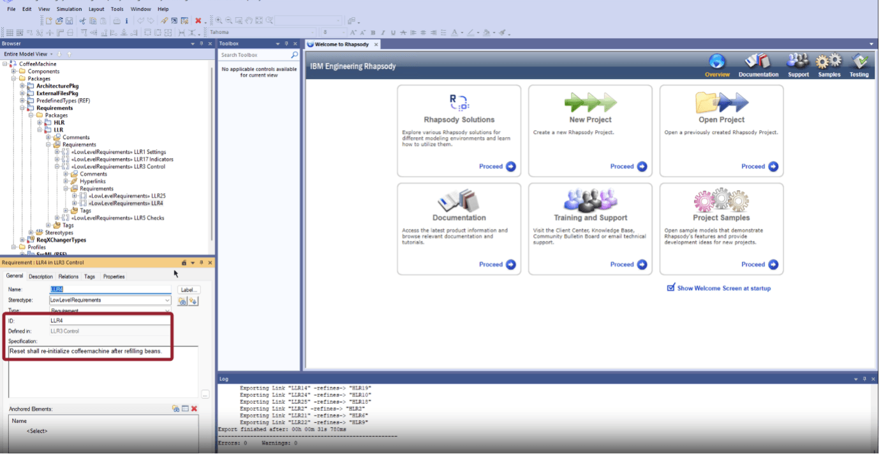This screenshot has height=456, width=881.
Task: Close the Welcome to Rhapsody tab
Action: (376, 44)
